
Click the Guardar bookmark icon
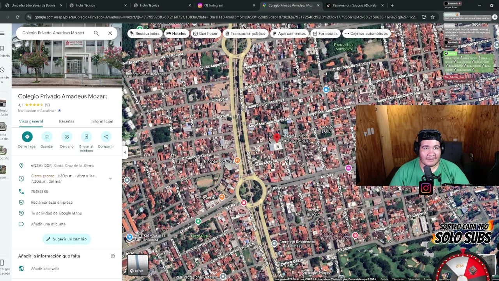47,137
